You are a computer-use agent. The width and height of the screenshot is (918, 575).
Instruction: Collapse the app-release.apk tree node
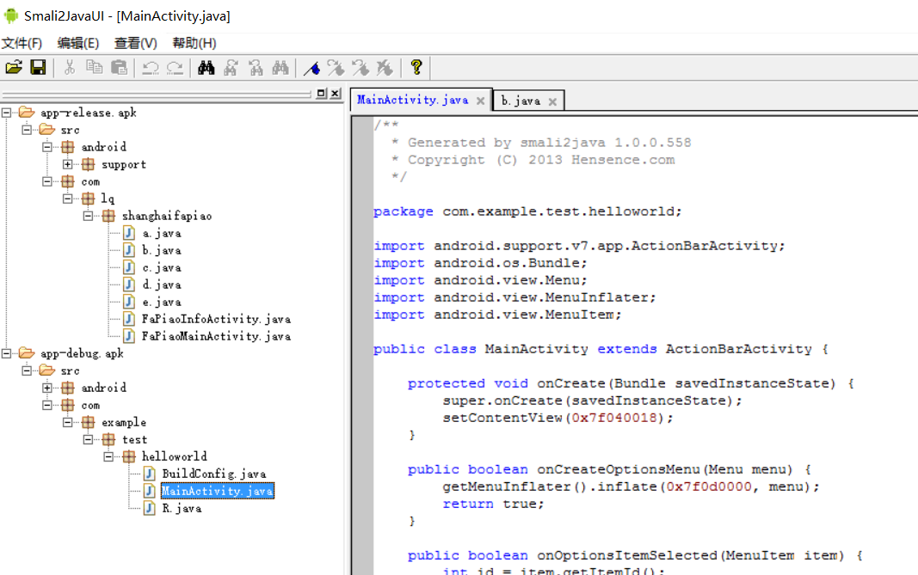click(7, 113)
